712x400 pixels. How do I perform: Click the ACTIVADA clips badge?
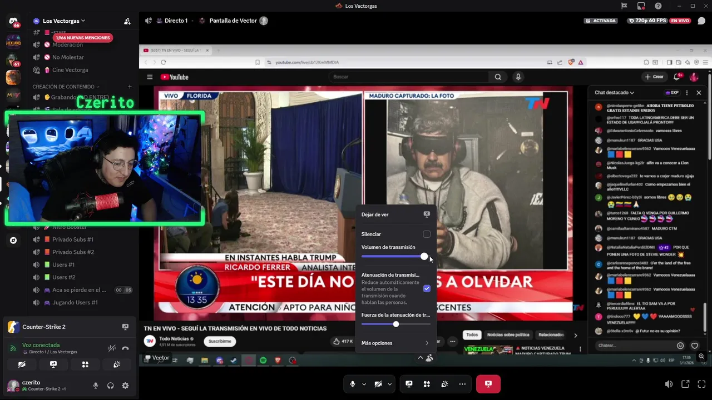point(601,21)
